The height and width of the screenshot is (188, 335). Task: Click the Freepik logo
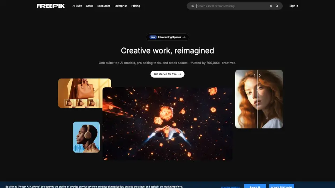click(51, 6)
